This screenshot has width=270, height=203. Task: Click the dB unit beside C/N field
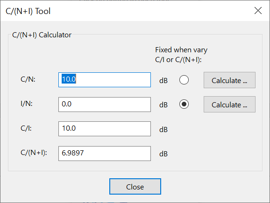coord(163,81)
